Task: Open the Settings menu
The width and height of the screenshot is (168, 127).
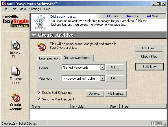Action: pyautogui.click(x=35, y=9)
